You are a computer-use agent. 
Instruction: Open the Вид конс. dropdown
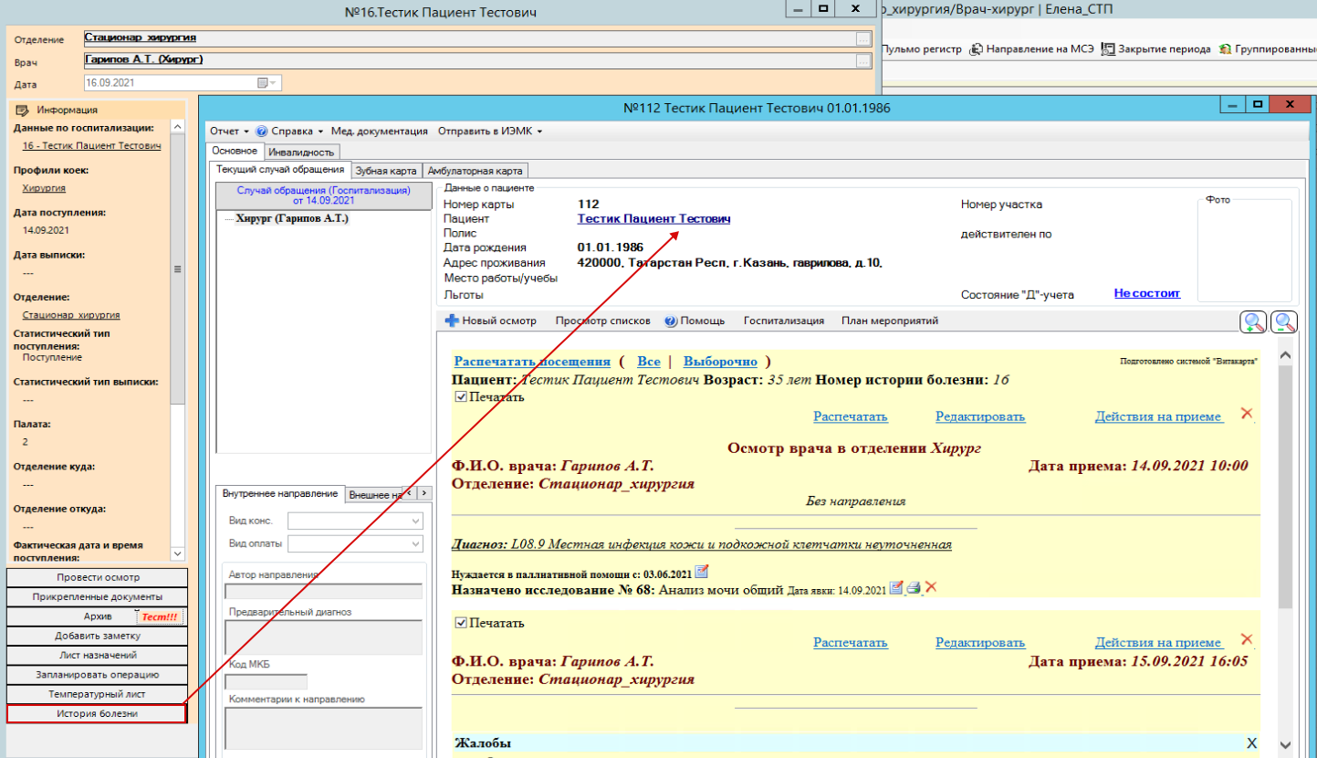[415, 521]
